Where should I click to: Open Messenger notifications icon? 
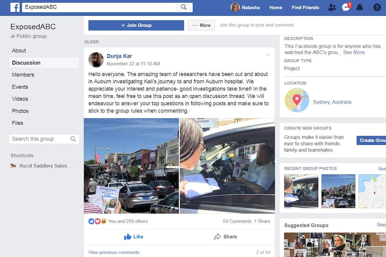tap(346, 7)
